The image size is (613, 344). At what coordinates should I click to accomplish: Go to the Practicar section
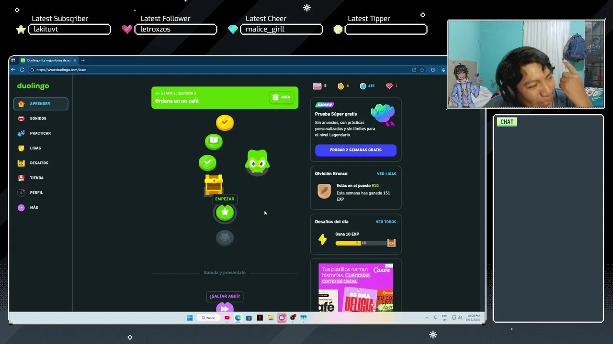(41, 133)
